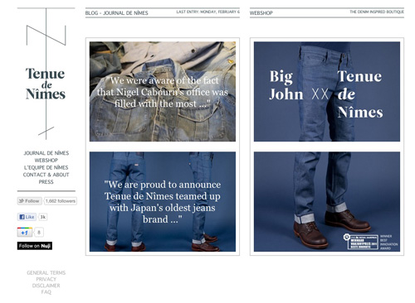Click the Best Innovation Award badge
Image resolution: width=415 pixels, height=303 pixels.
(371, 242)
